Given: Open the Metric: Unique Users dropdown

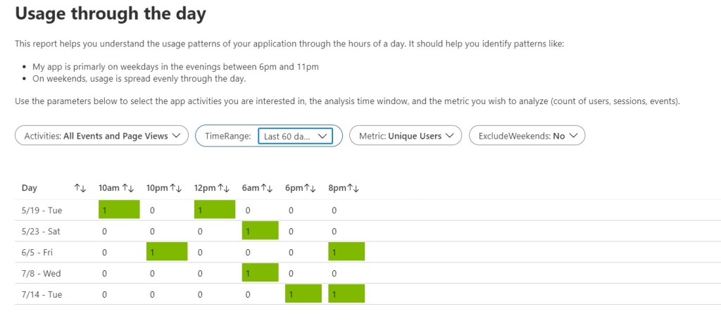Looking at the screenshot, I should point(405,136).
